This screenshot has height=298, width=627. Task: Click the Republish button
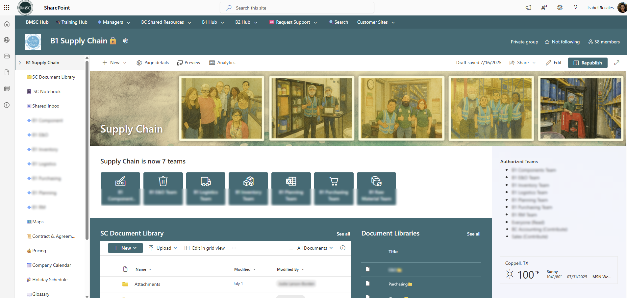coord(588,63)
